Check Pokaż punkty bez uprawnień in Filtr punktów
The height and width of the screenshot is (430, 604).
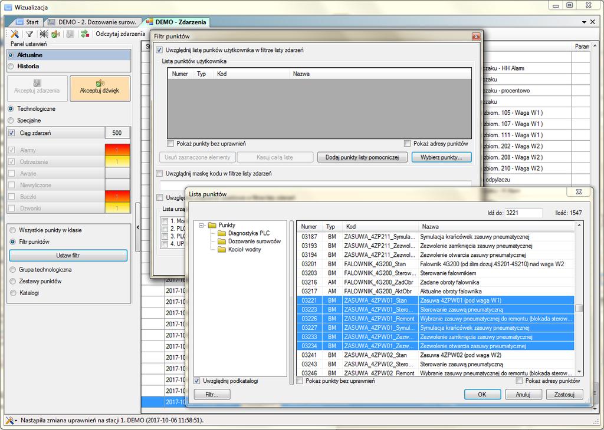170,144
